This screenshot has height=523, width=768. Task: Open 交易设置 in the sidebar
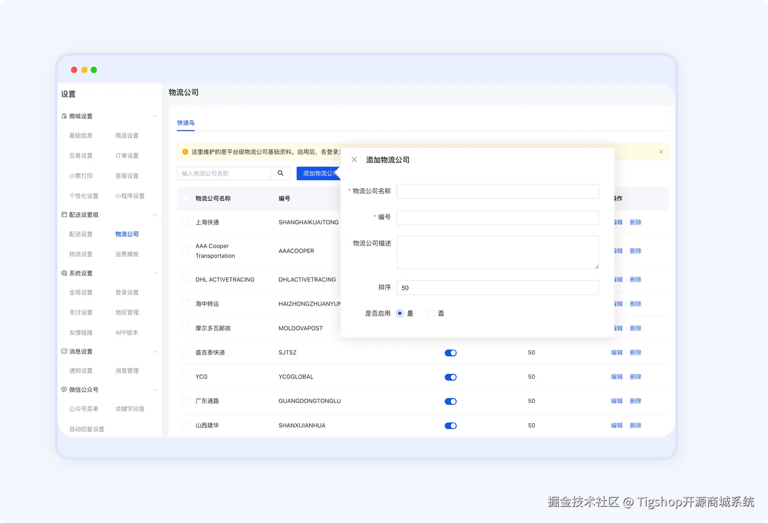(x=81, y=156)
